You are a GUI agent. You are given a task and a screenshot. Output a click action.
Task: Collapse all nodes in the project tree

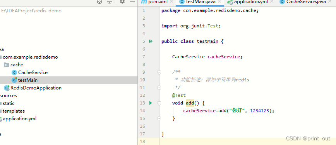tap(110, 2)
